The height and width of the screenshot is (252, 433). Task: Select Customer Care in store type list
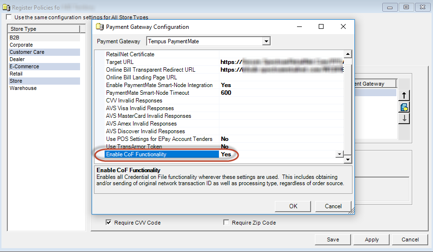pos(27,52)
